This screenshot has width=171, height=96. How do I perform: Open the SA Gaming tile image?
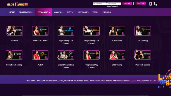tap(143, 31)
